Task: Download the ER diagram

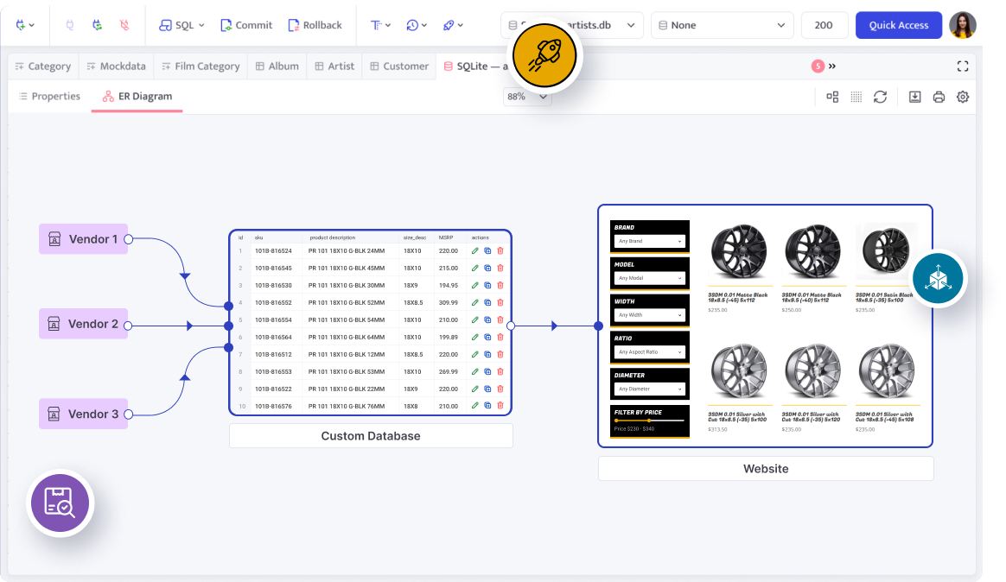Action: click(x=914, y=97)
